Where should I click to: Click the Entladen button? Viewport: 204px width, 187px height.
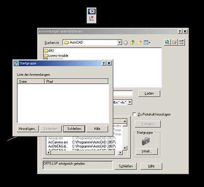[x=148, y=124]
